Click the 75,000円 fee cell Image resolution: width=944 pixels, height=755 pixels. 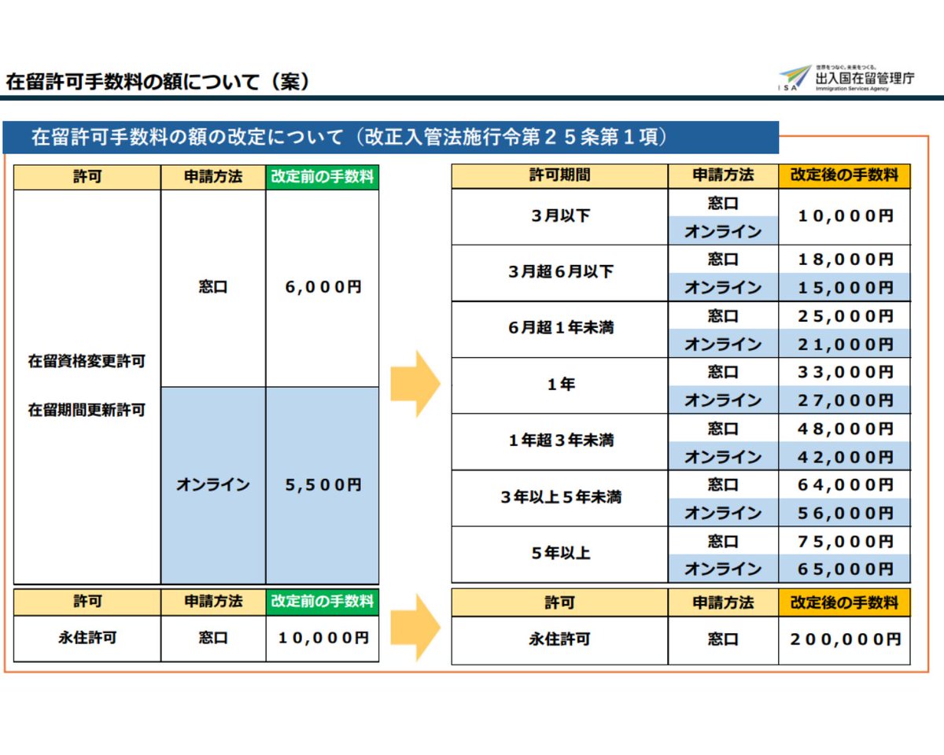click(845, 541)
